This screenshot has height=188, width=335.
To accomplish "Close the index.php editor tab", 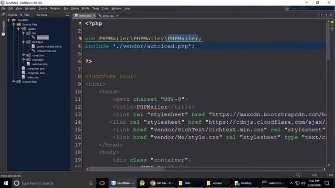I will (x=94, y=16).
